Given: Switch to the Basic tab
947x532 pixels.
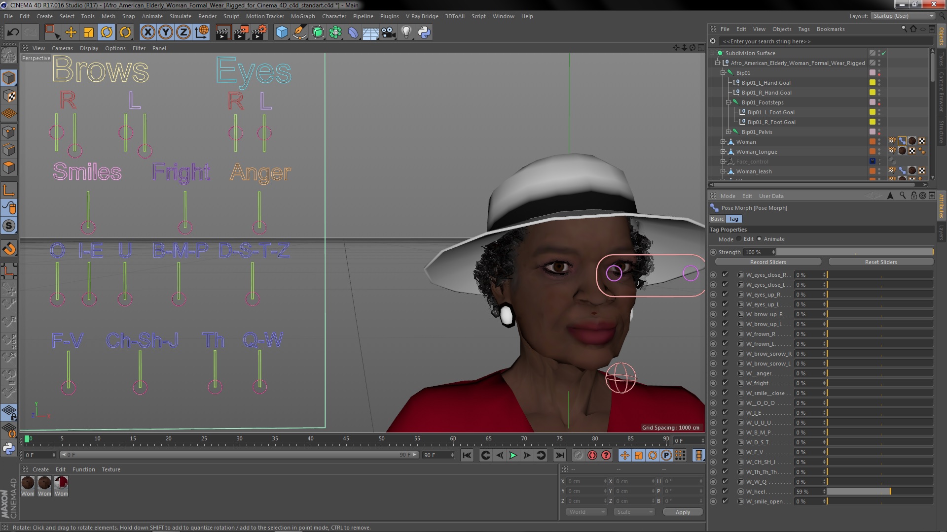Looking at the screenshot, I should tap(717, 219).
